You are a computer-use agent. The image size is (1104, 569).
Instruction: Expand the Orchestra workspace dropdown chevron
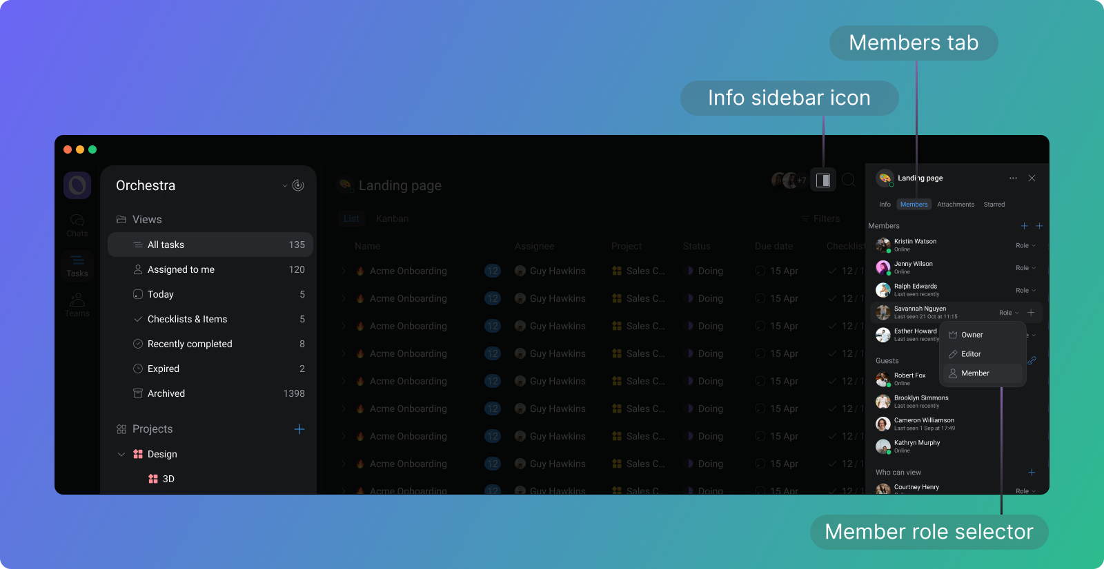(x=284, y=185)
